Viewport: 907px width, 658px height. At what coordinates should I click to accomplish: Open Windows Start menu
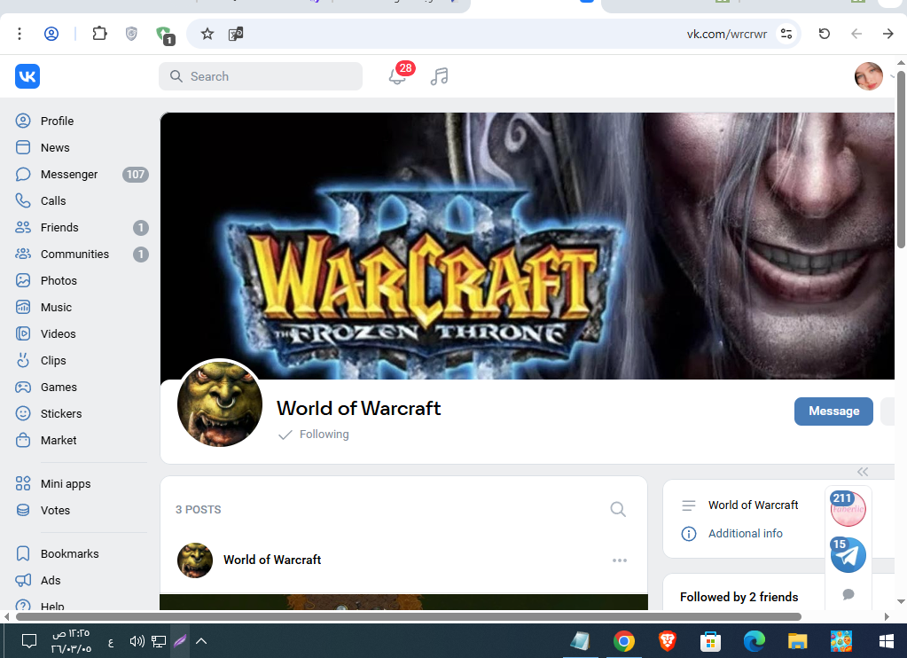click(886, 641)
